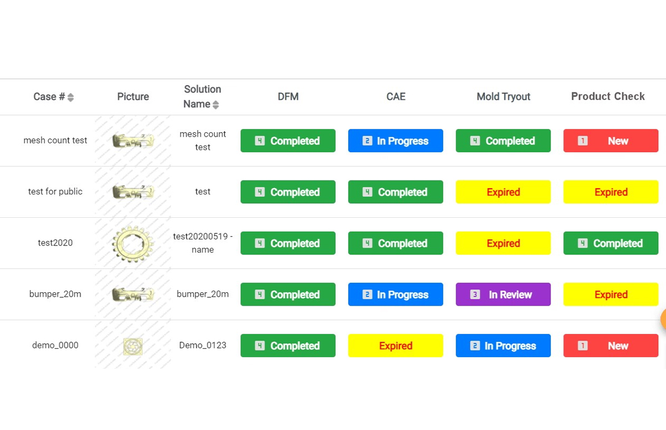This screenshot has width=666, height=430.
Task: View the mesh count test part picture
Action: point(133,141)
